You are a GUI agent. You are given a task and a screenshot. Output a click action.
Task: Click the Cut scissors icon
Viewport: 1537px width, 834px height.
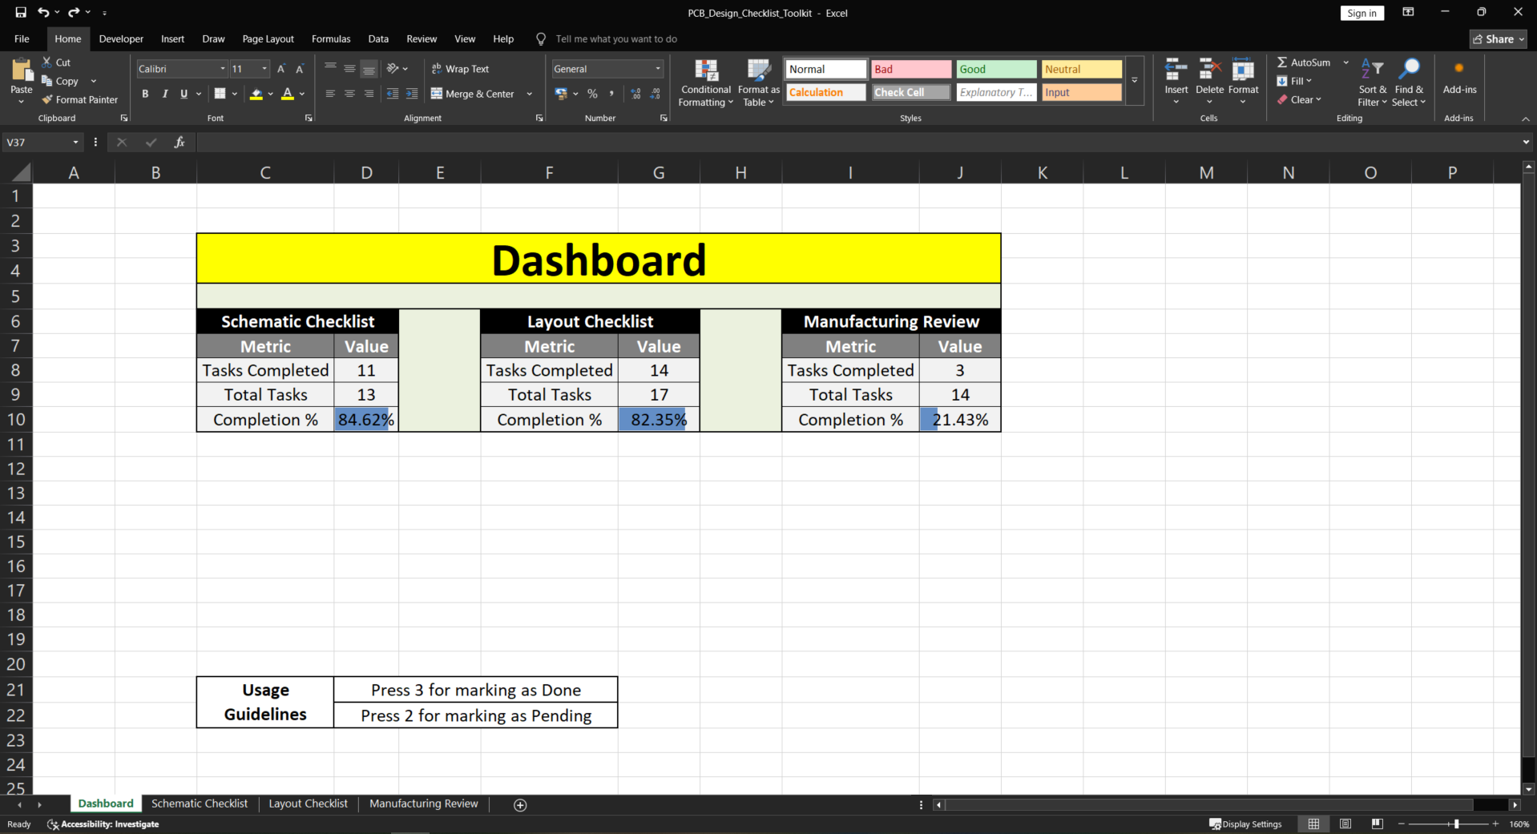tap(47, 62)
